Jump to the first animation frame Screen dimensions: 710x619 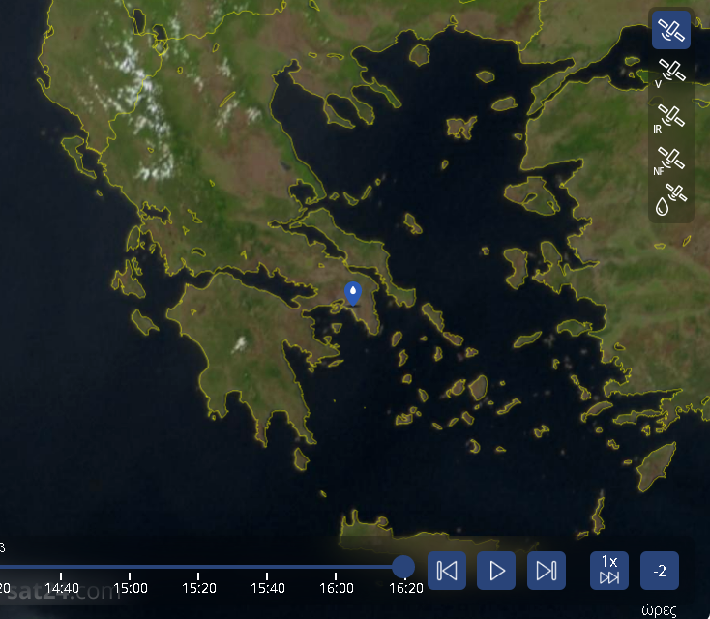point(447,571)
